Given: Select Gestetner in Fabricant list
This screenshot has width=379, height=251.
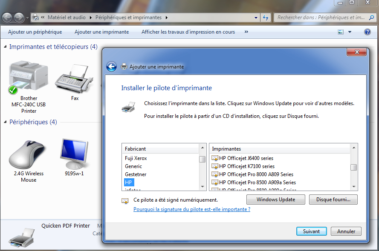Looking at the screenshot, I should click(136, 174).
